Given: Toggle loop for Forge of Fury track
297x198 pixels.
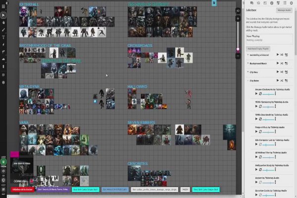Looking at the screenshot, I should coord(260,132).
